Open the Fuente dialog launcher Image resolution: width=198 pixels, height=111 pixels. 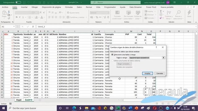tap(45, 22)
